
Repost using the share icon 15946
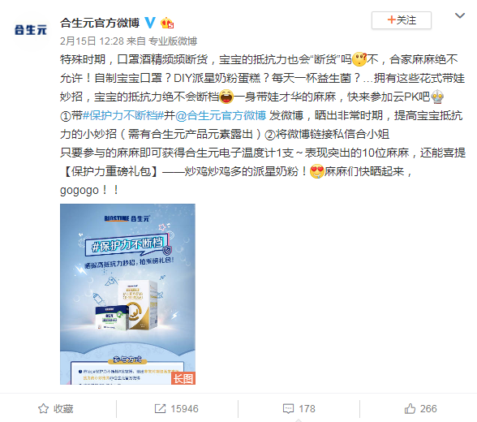pyautogui.click(x=177, y=409)
